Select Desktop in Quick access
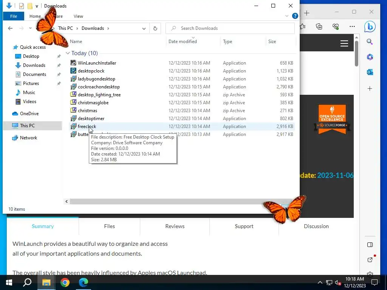 point(31,56)
